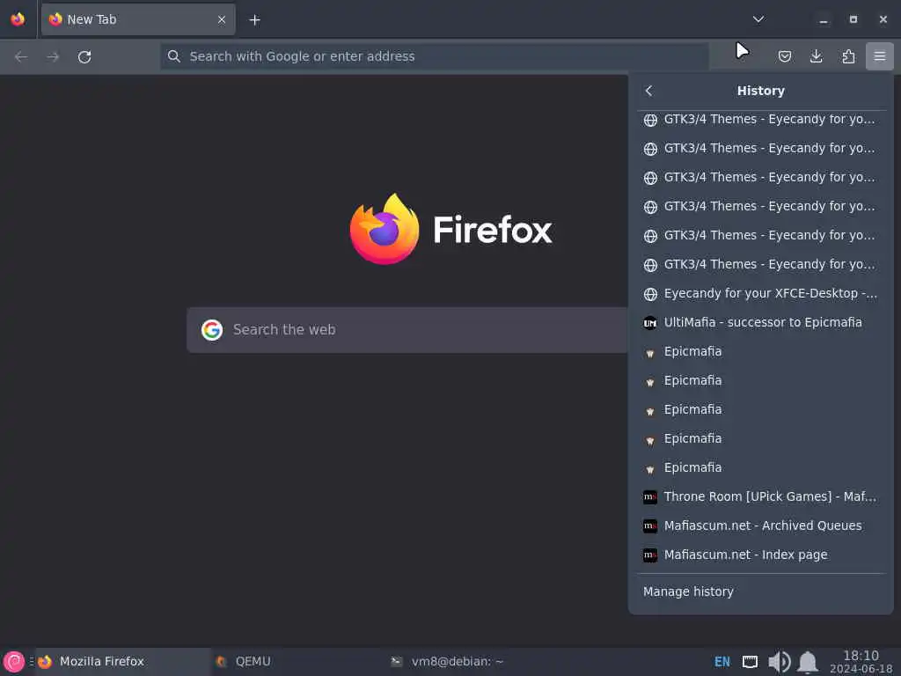901x676 pixels.
Task: Close the hamburger application menu
Action: [x=880, y=56]
